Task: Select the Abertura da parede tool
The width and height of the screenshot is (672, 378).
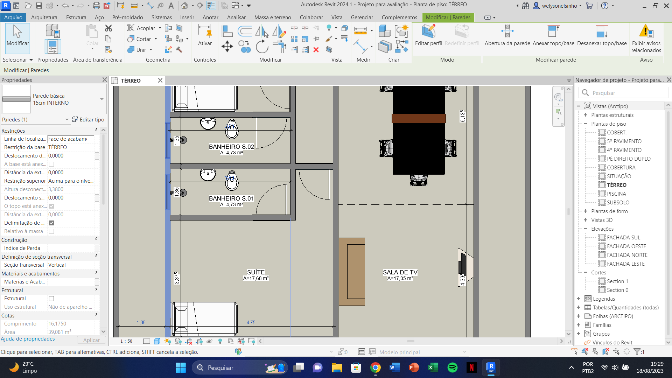Action: 507,32
